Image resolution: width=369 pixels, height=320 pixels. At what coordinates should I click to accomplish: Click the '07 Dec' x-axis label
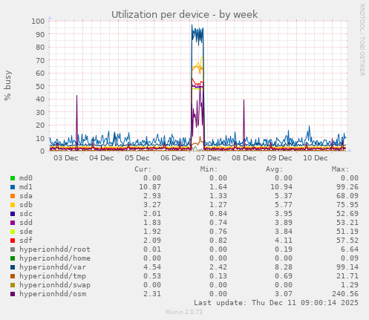pyautogui.click(x=209, y=158)
